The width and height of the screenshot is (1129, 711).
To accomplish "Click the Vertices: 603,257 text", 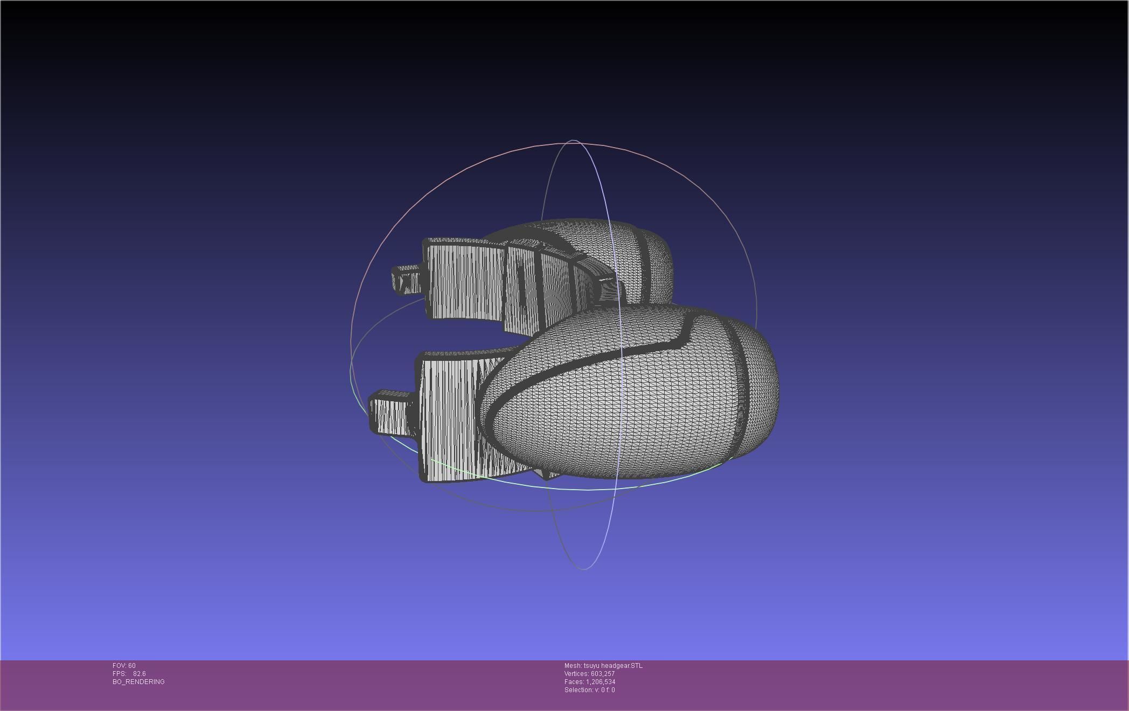I will pos(589,674).
